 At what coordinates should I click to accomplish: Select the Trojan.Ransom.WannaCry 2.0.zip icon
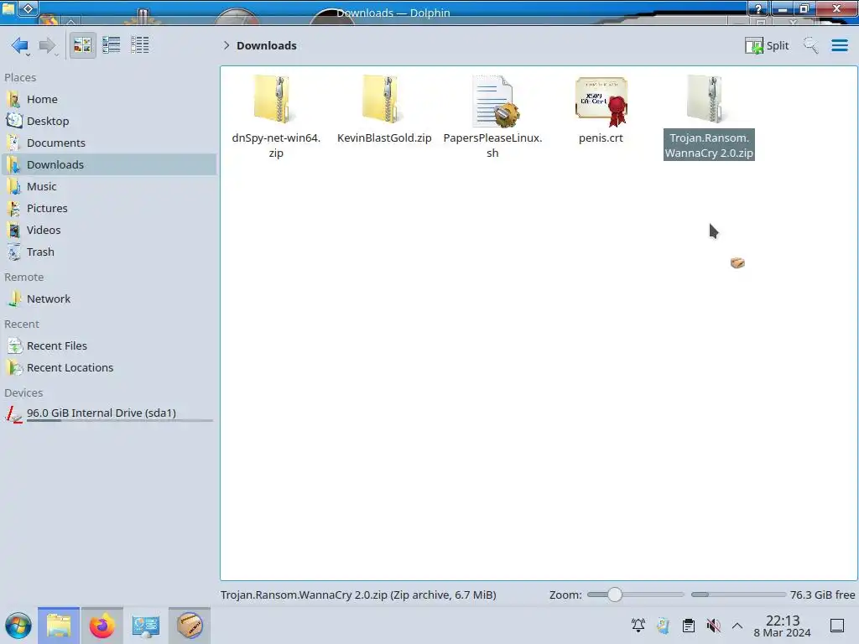coord(706,100)
